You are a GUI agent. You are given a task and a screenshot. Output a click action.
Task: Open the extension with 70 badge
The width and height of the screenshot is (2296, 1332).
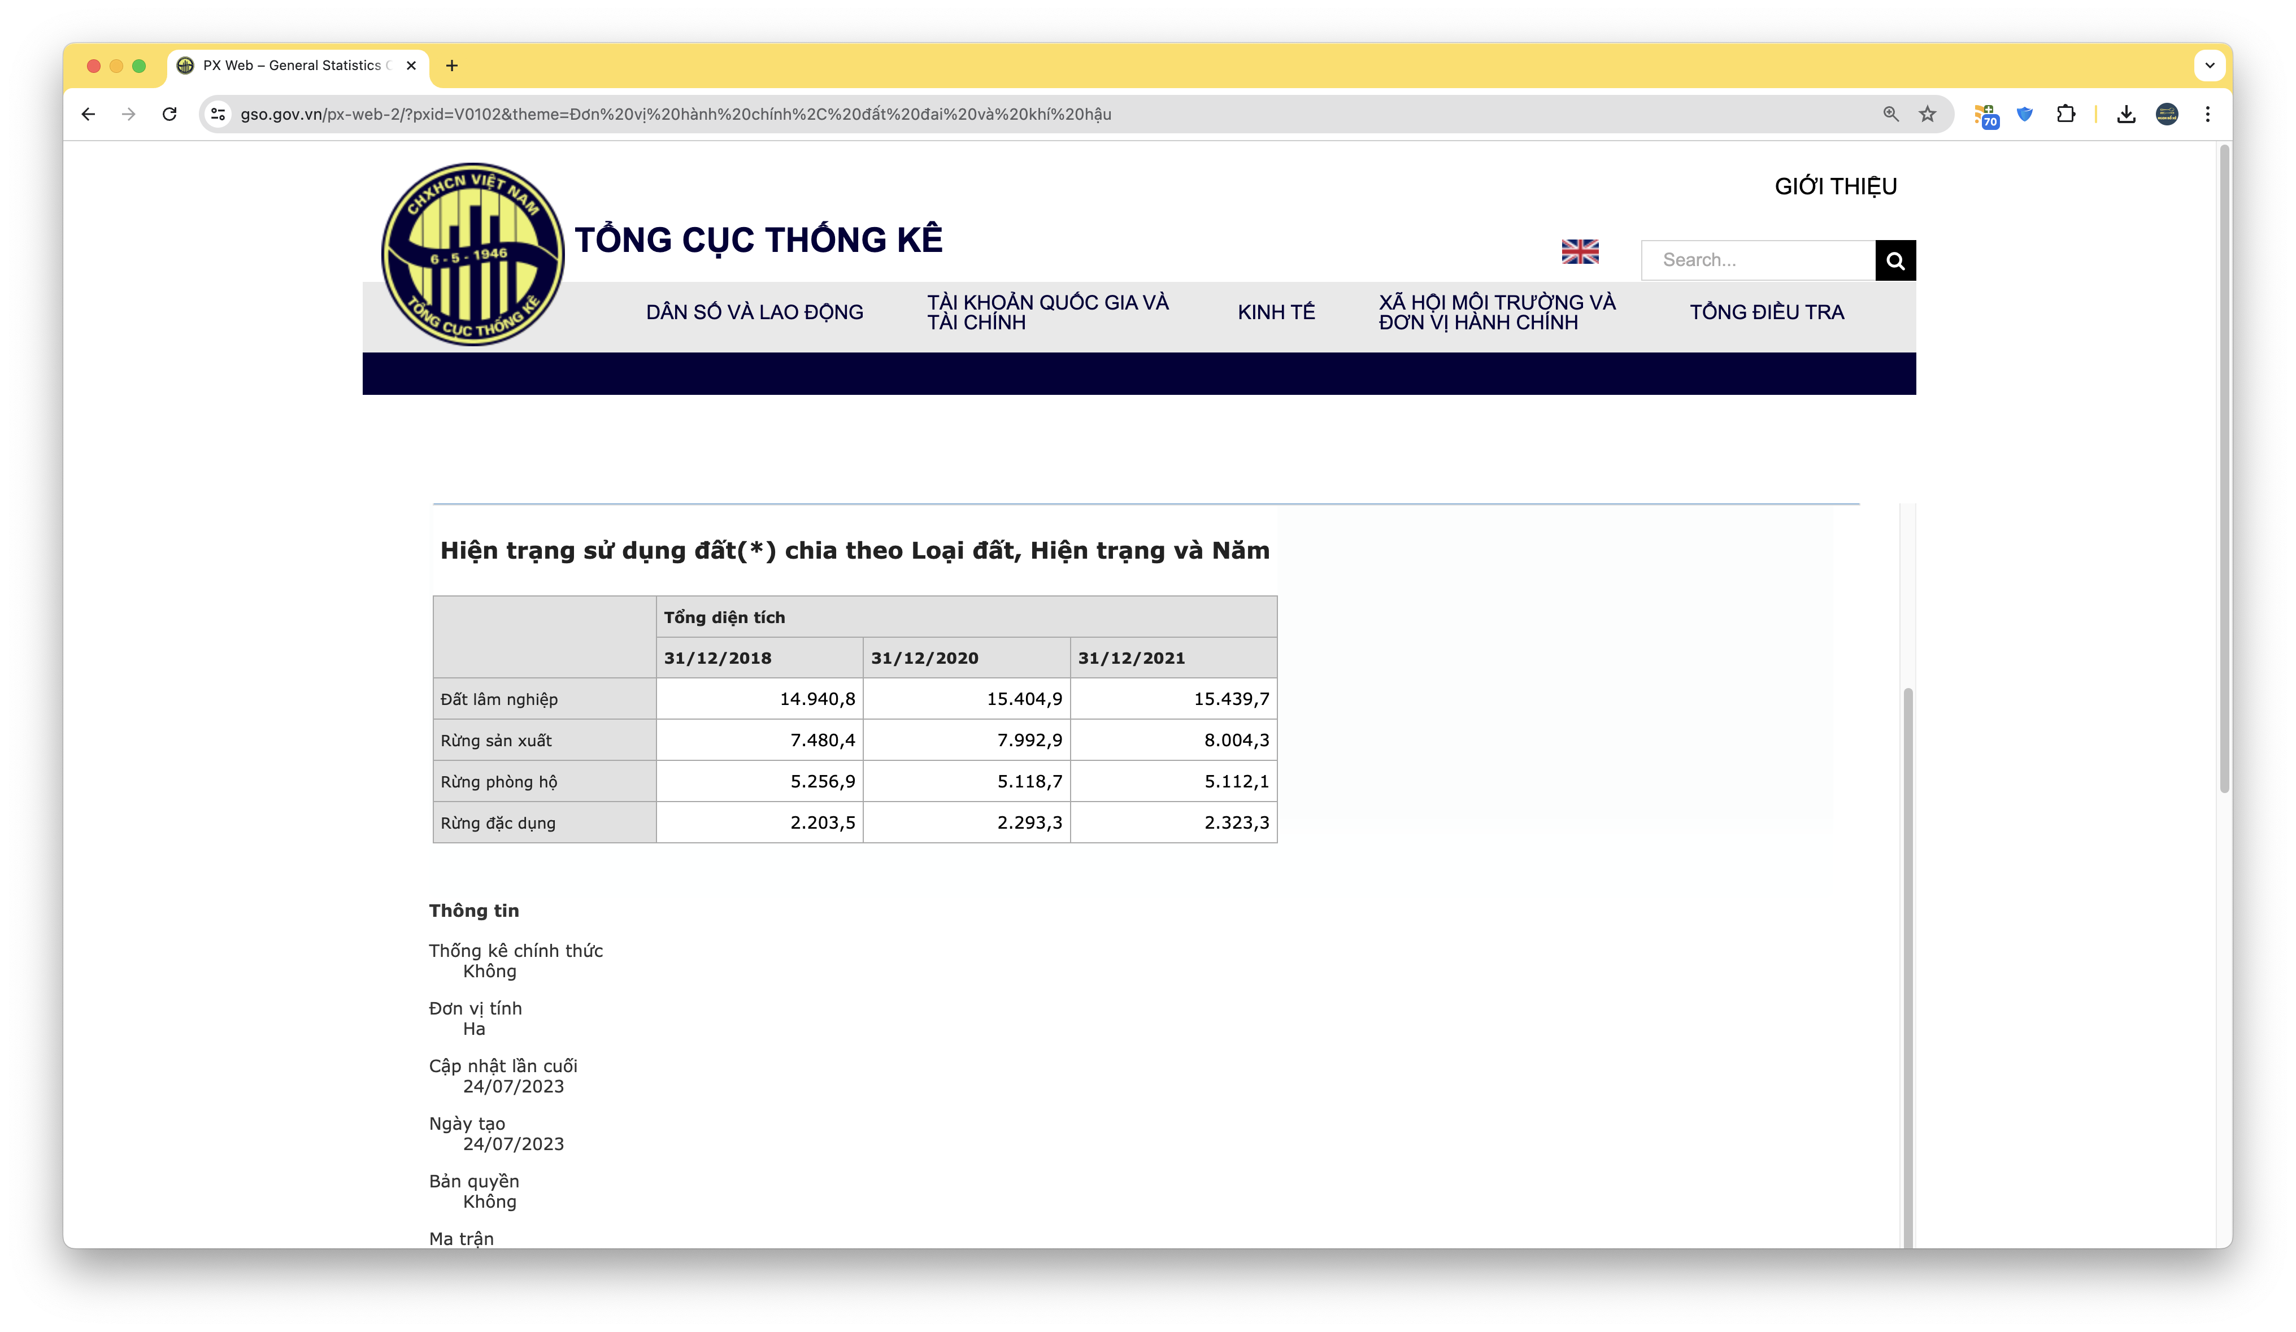pos(1986,116)
